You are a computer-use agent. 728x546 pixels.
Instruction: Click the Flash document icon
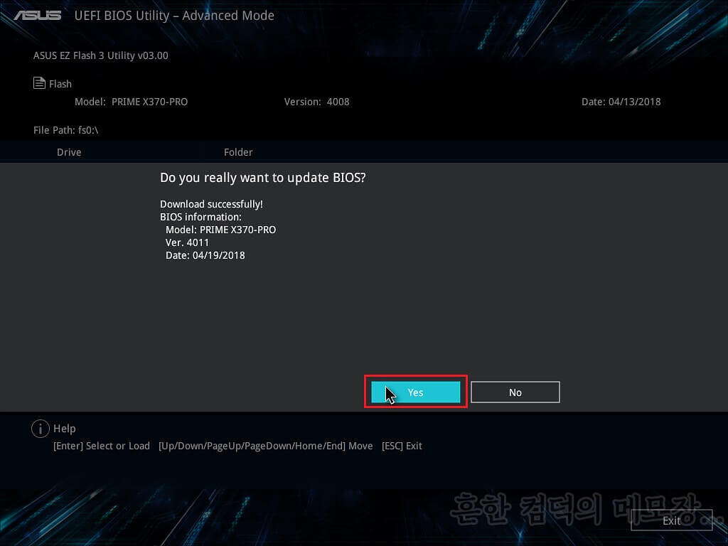pos(40,83)
